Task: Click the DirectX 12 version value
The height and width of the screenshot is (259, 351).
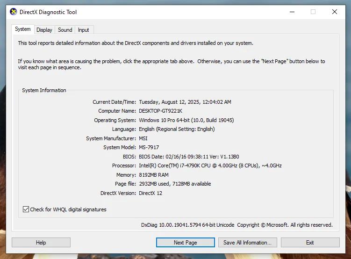Action: [x=150, y=193]
